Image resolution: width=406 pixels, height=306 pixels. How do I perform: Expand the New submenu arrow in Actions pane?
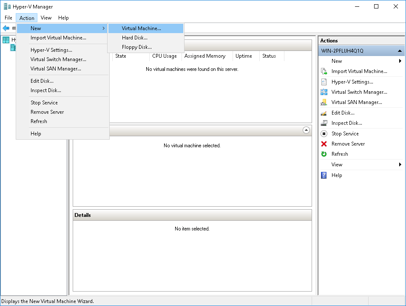(x=399, y=61)
